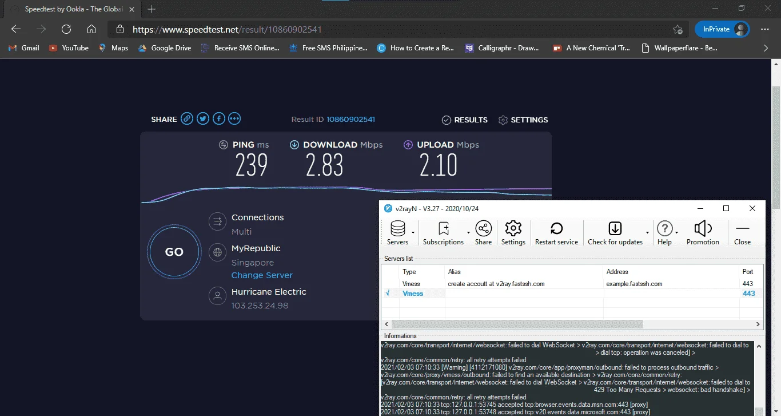
Task: Click the globe icon beside MyRepublic
Action: click(x=217, y=252)
